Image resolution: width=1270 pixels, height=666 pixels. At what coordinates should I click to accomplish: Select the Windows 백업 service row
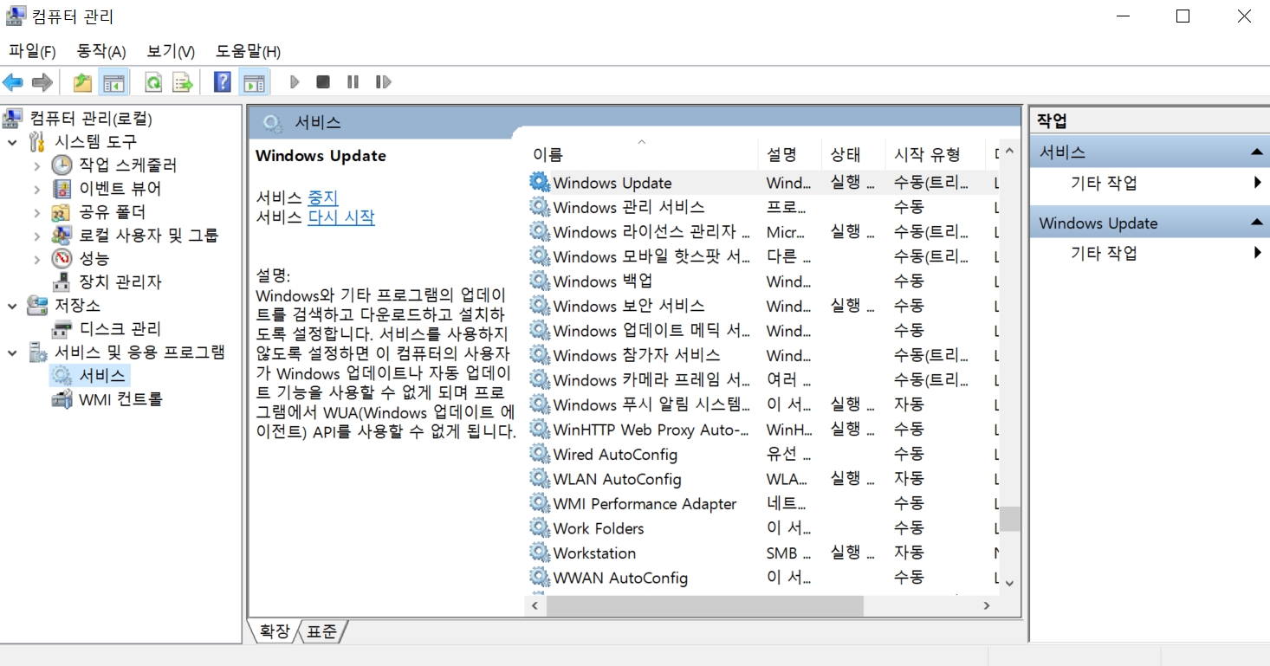coord(761,281)
